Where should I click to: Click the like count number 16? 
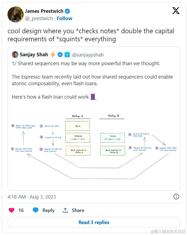click(x=21, y=210)
